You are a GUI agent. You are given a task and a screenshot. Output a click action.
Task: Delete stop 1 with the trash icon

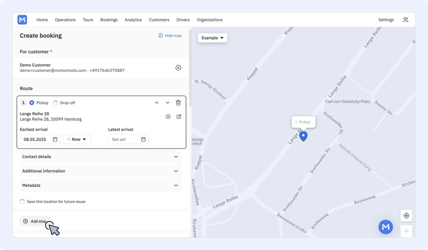[178, 103]
